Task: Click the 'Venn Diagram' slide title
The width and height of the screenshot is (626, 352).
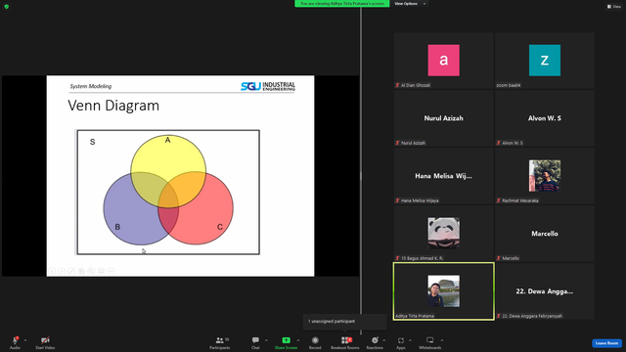Action: point(113,106)
